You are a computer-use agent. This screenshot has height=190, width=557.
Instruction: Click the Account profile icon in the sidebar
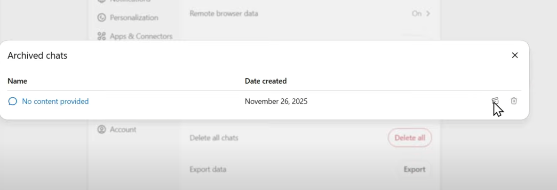pos(101,129)
